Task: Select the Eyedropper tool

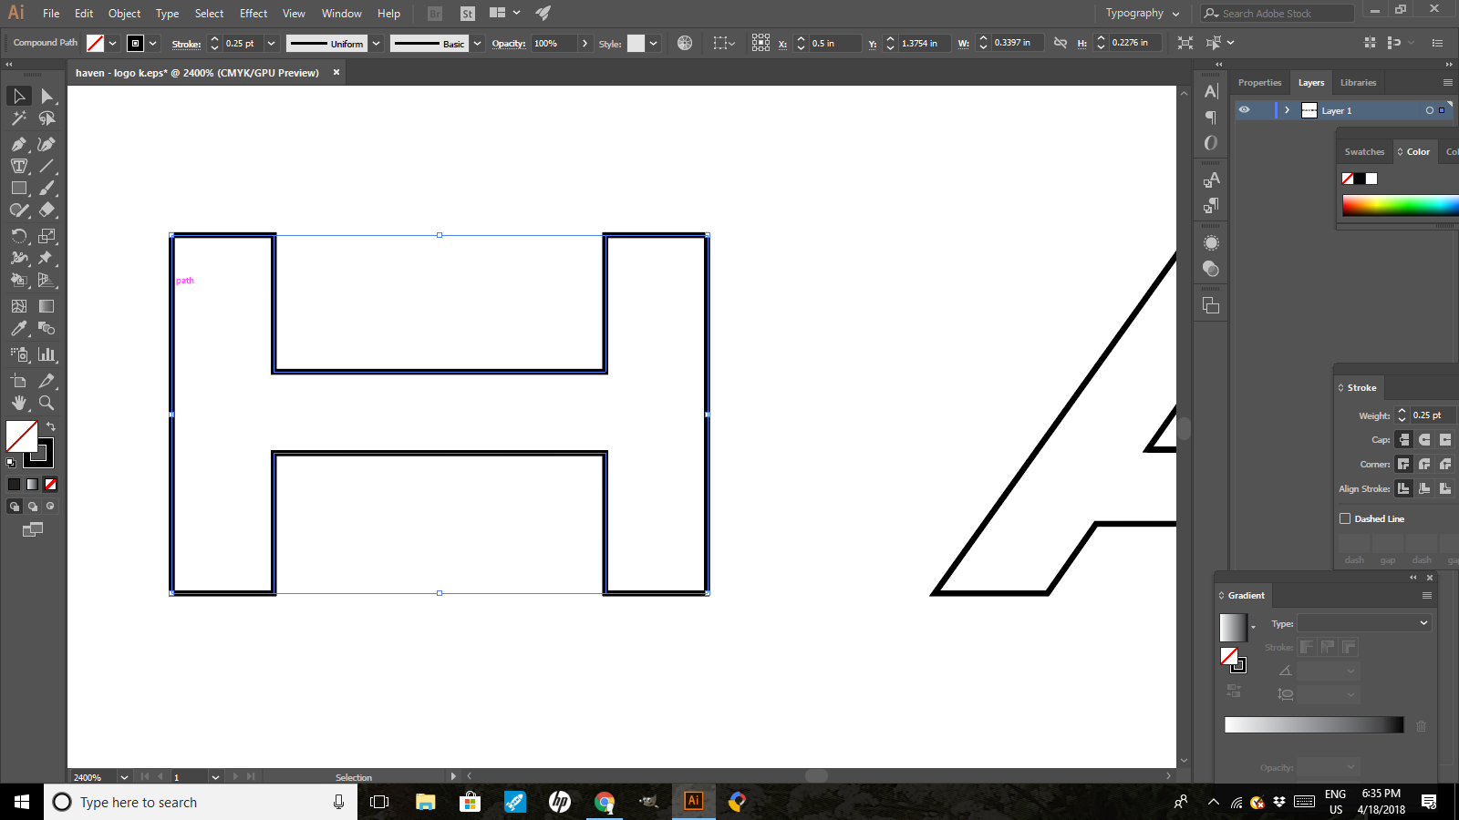Action: click(x=19, y=328)
